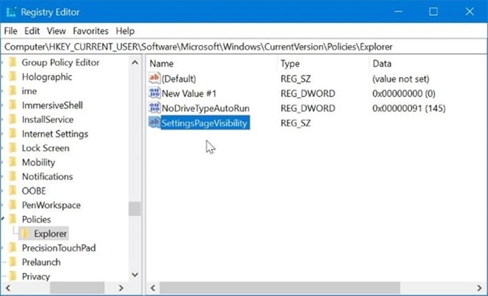Expand the ImmersiveShell key
488x296 pixels.
coord(3,105)
